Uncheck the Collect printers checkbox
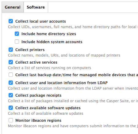The image size is (138, 134). [x=11, y=50]
